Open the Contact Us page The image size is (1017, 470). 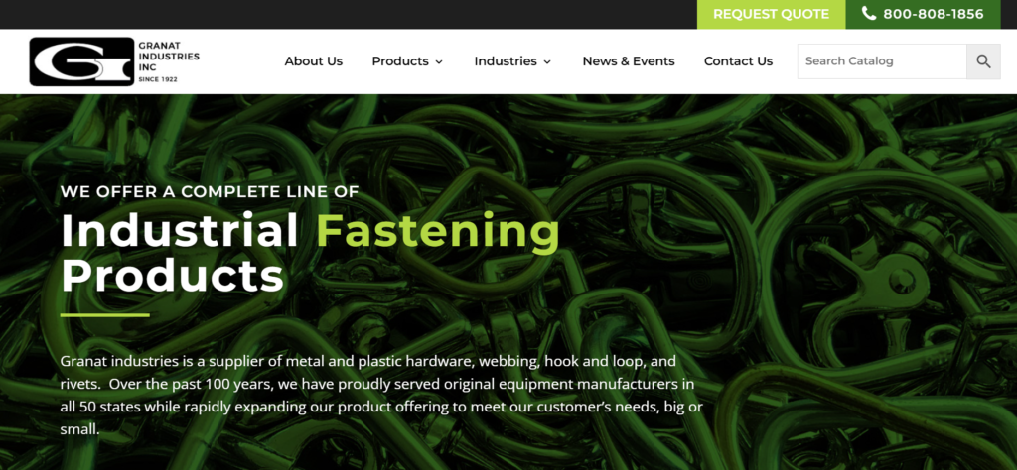(738, 61)
